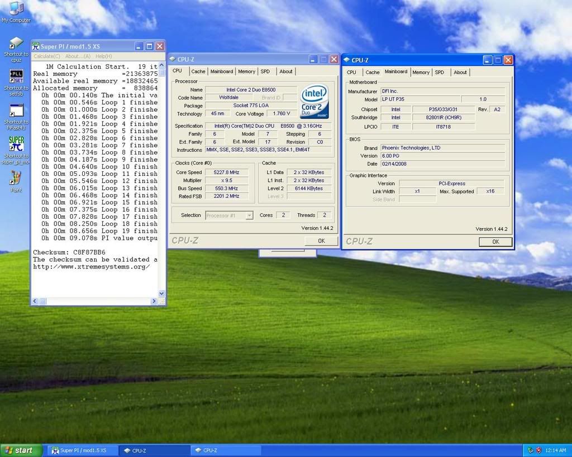The image size is (572, 457).
Task: Open the Mainboard tab in the CPU-Z Processor window
Action: pyautogui.click(x=221, y=71)
